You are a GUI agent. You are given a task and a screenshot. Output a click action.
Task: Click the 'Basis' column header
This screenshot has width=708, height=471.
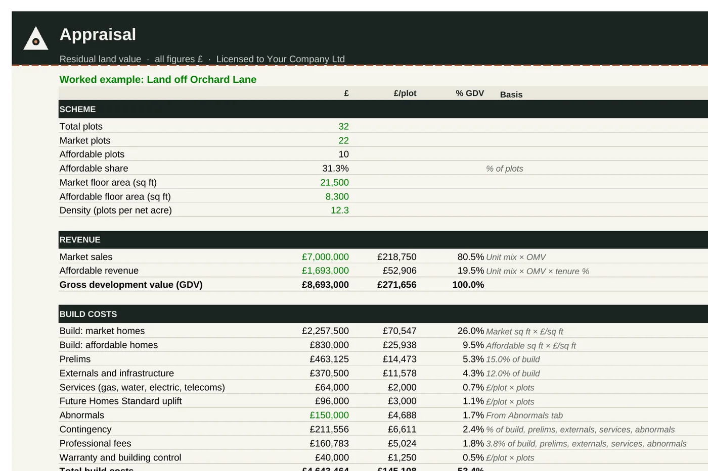tap(511, 94)
